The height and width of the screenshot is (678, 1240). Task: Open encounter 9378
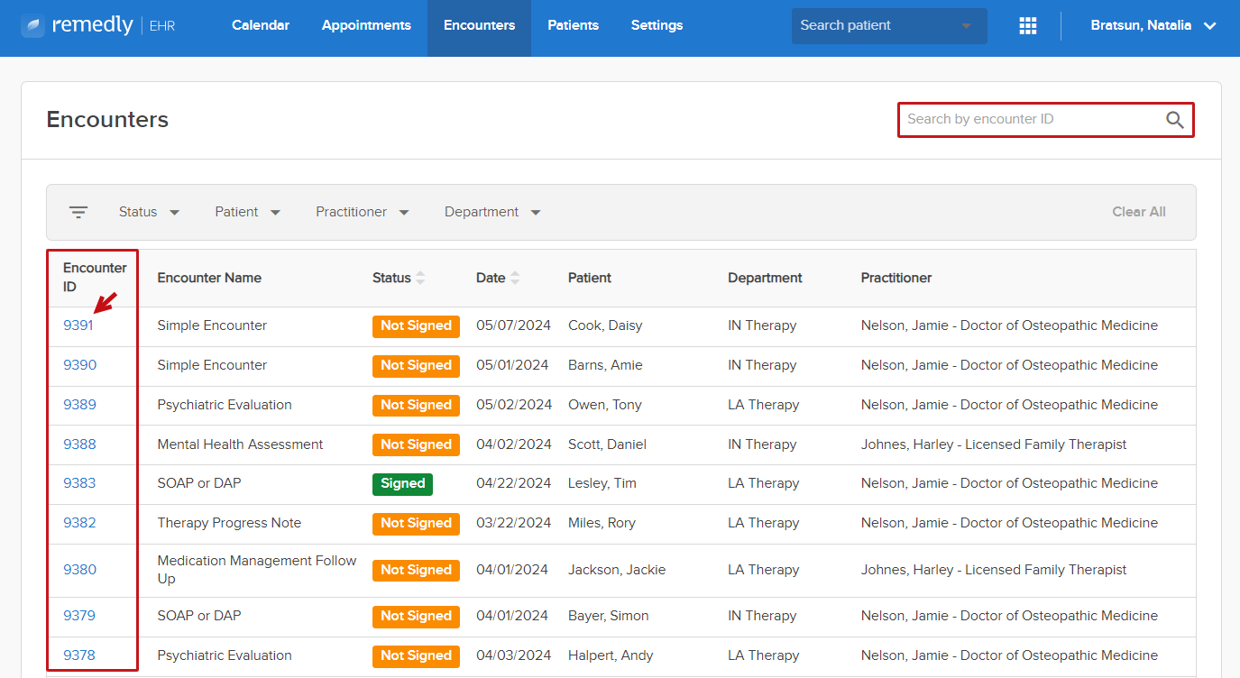pos(79,655)
